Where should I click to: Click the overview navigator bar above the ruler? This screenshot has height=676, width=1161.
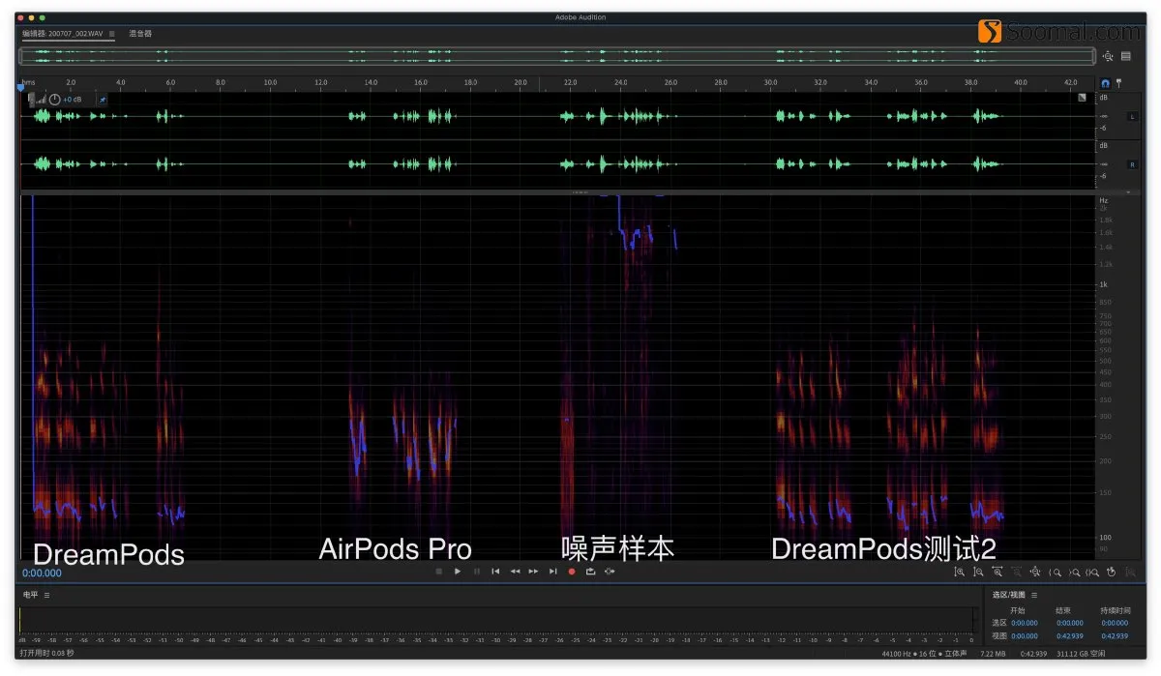(x=557, y=56)
